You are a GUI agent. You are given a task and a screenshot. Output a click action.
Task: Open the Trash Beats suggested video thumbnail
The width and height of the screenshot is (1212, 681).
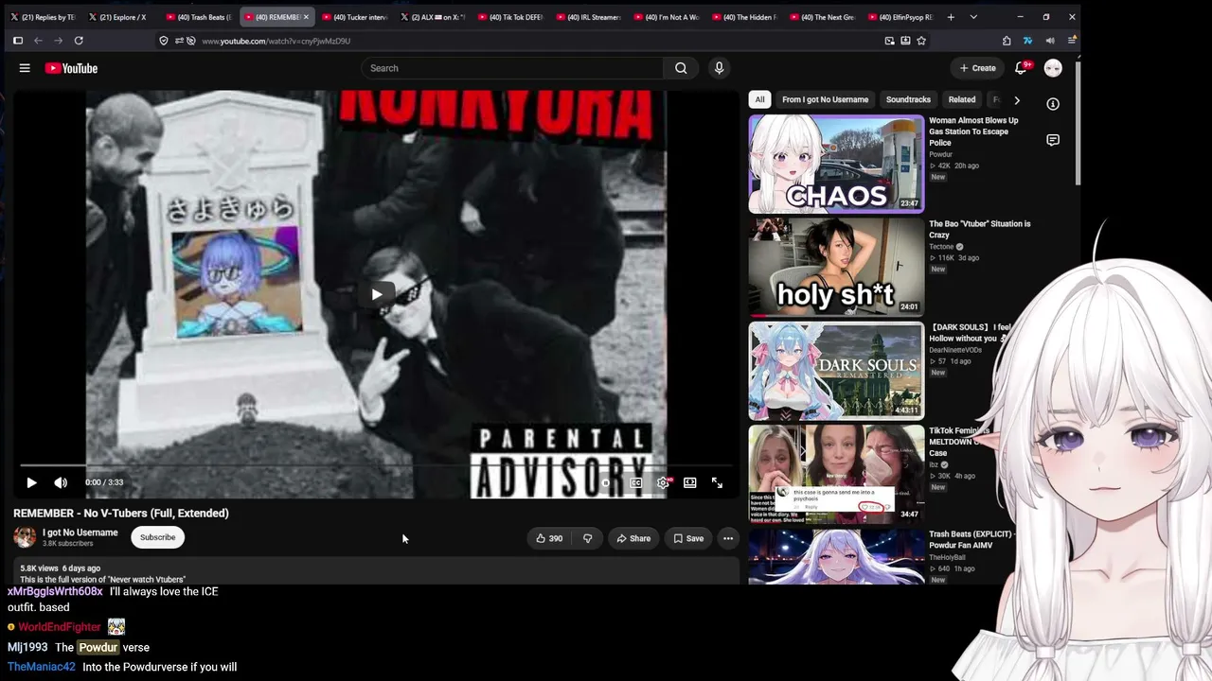click(x=836, y=556)
